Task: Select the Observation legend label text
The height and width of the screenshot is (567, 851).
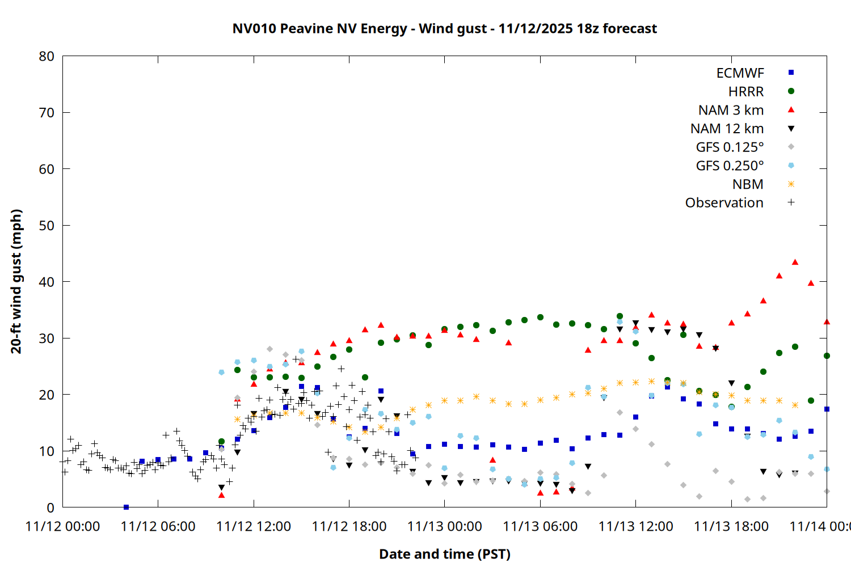Action: click(x=724, y=203)
